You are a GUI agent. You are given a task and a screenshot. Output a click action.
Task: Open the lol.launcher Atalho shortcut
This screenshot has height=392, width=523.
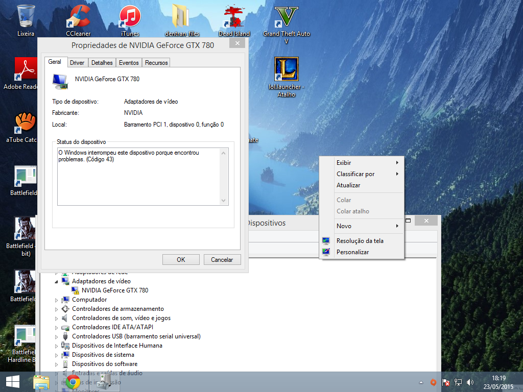click(x=286, y=77)
